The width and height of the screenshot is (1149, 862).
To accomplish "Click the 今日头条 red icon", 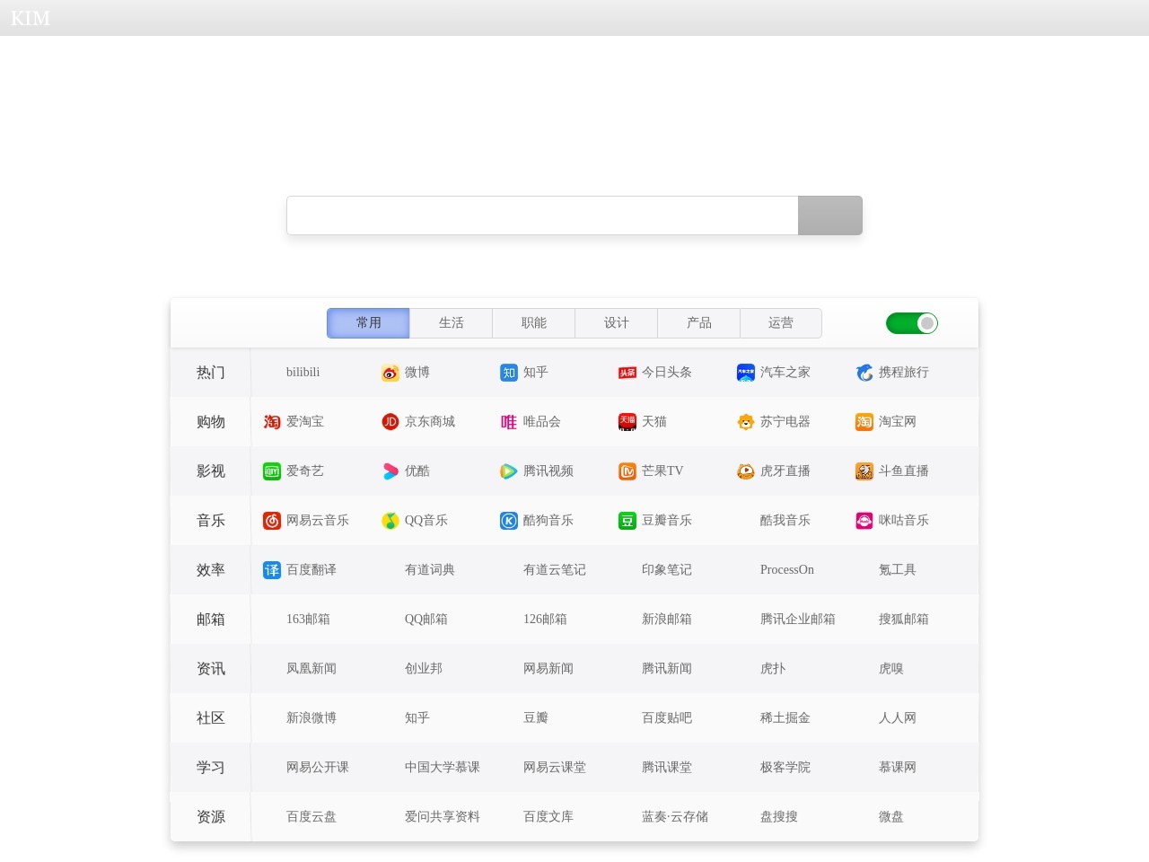I will point(627,373).
